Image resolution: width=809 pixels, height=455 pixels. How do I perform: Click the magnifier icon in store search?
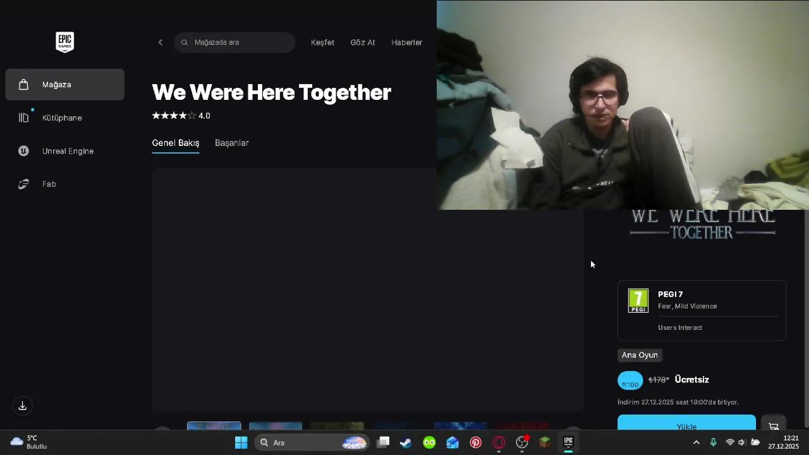click(185, 42)
